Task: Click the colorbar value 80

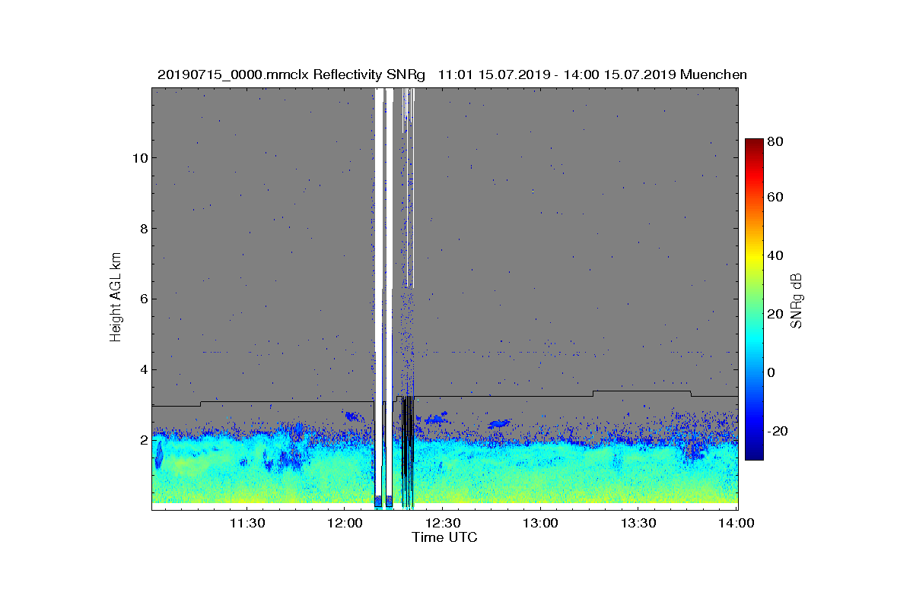Action: coord(776,141)
